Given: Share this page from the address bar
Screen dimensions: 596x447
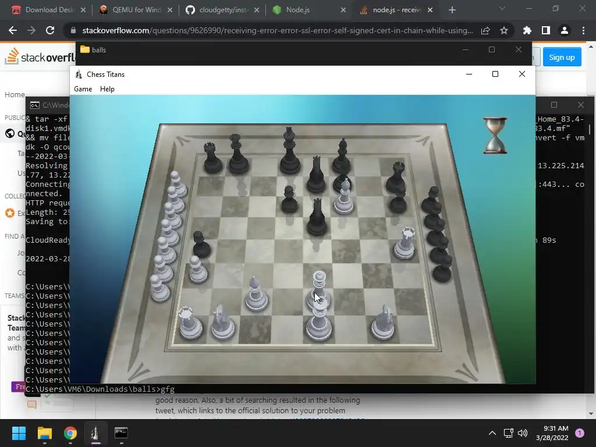Looking at the screenshot, I should pyautogui.click(x=485, y=30).
